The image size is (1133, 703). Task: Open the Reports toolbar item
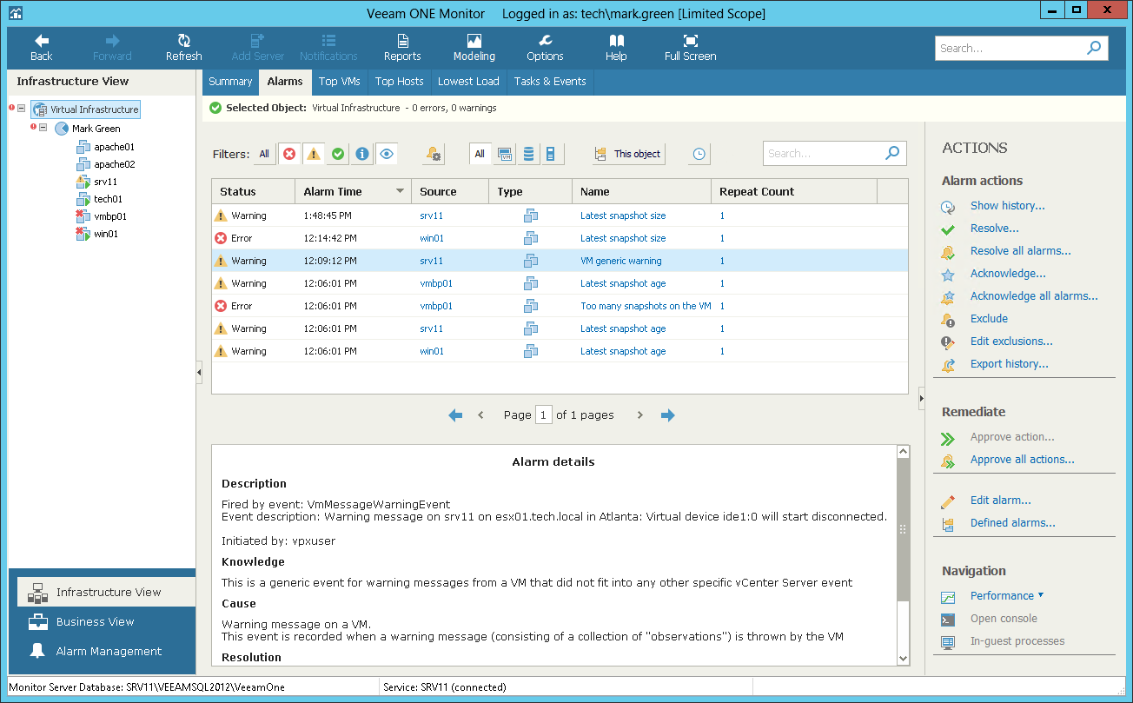[x=402, y=48]
